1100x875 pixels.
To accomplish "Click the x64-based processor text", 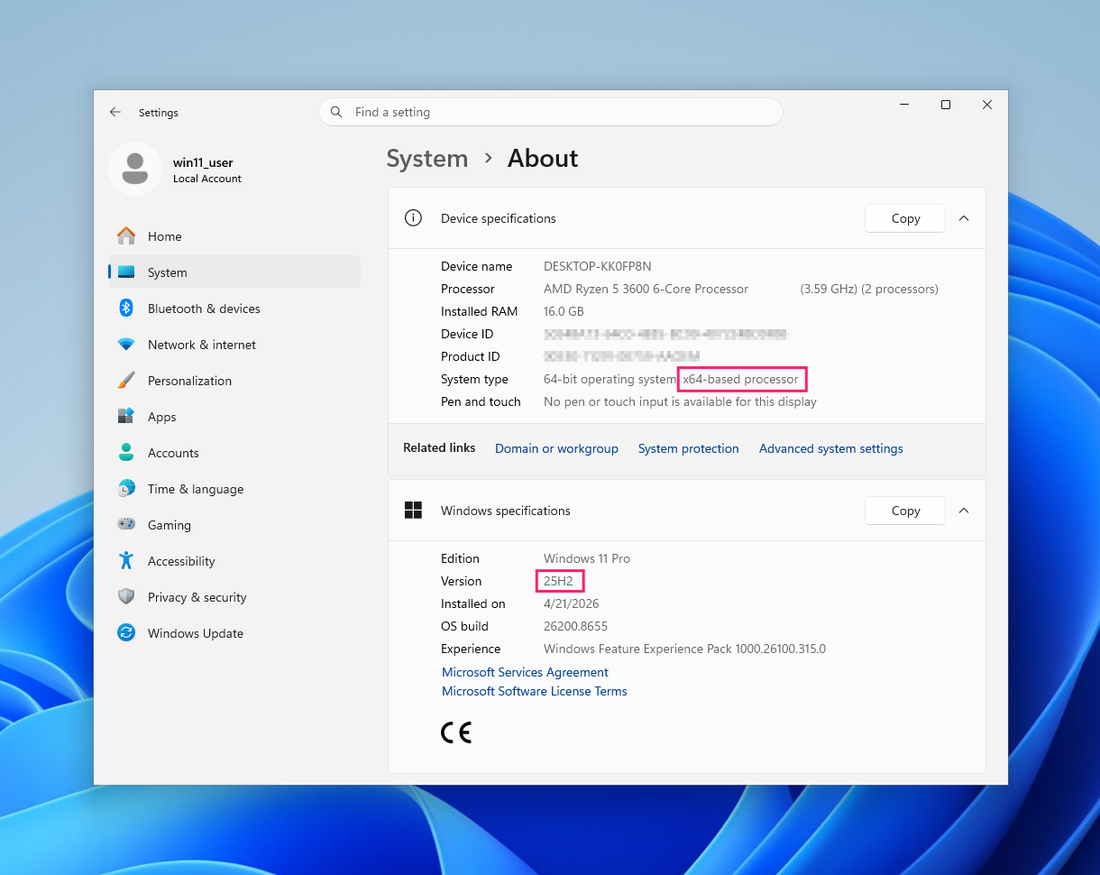I will [x=740, y=379].
